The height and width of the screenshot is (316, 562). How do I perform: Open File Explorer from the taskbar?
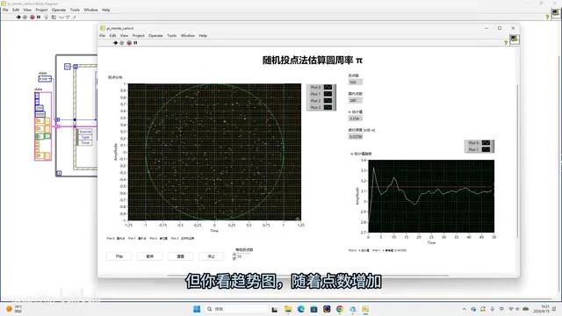[288, 309]
